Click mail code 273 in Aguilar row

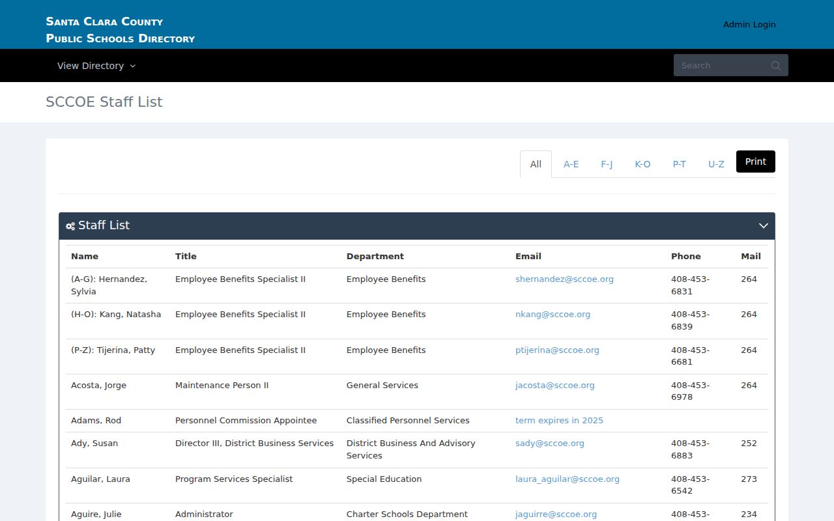(749, 479)
